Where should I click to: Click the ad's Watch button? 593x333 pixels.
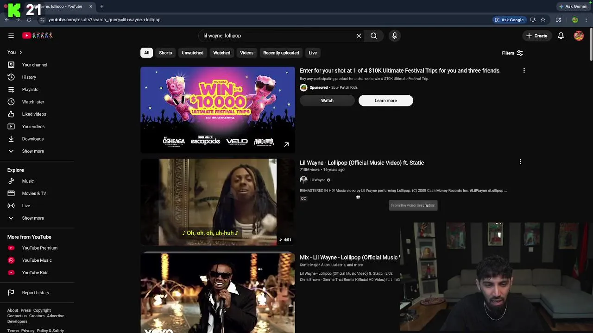click(327, 100)
